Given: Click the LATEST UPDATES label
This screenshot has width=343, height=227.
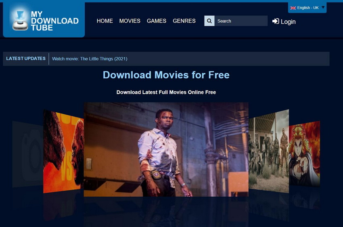Looking at the screenshot, I should 26,59.
